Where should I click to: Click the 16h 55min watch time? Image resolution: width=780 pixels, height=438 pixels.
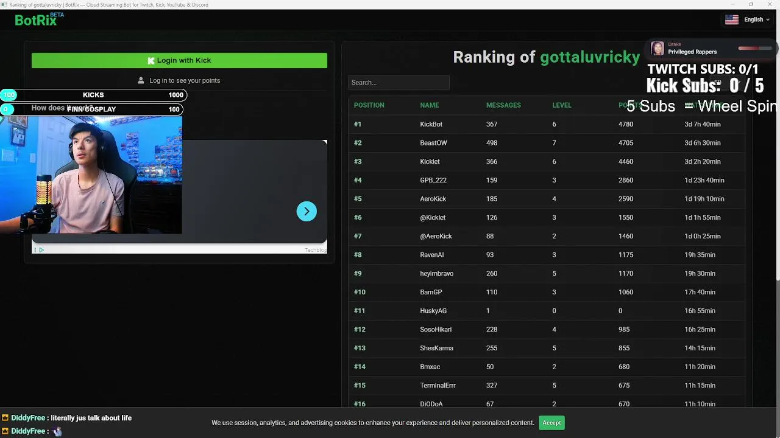[700, 311]
